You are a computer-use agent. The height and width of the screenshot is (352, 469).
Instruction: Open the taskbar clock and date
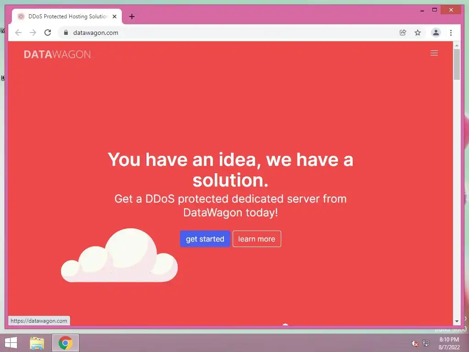coord(449,343)
